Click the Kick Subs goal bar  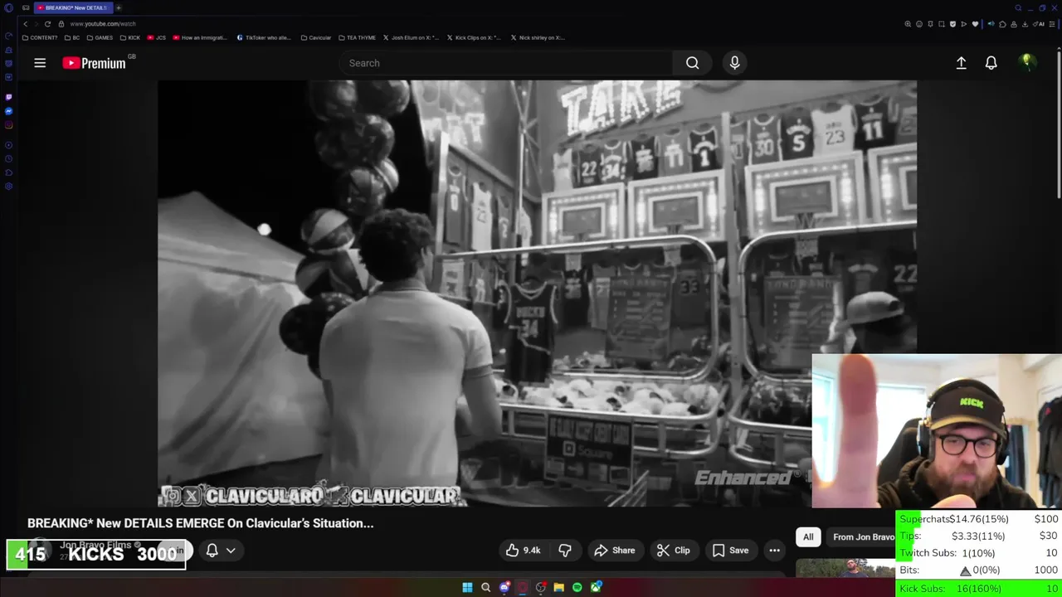pos(979,588)
